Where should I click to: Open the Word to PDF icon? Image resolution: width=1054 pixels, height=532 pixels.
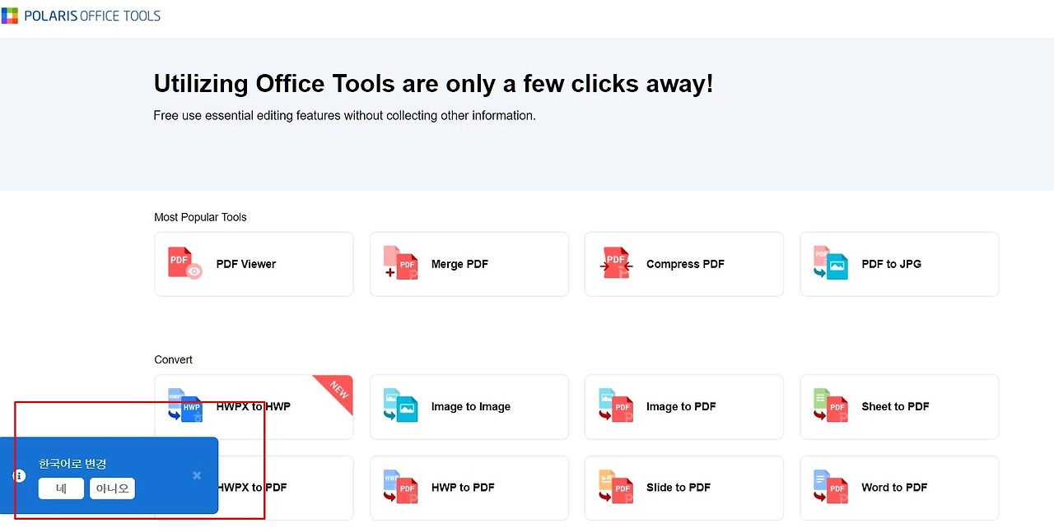coord(831,487)
